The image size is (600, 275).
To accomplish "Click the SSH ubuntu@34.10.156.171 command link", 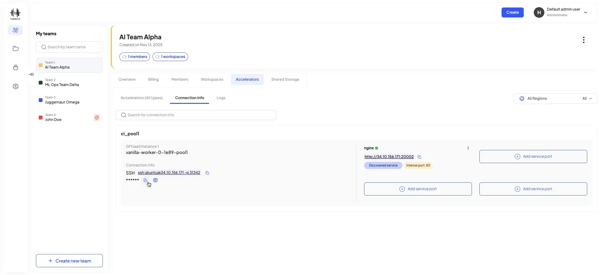I will point(169,173).
